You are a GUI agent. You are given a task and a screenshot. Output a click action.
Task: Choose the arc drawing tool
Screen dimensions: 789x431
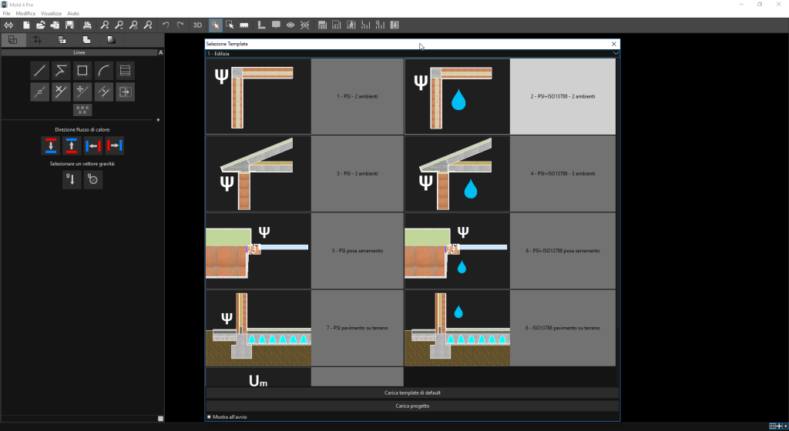(104, 71)
